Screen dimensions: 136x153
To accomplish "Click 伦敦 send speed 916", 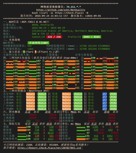I will pyautogui.click(x=96, y=136).
